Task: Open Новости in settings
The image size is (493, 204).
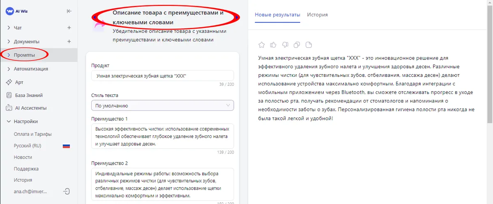Action: pyautogui.click(x=23, y=157)
